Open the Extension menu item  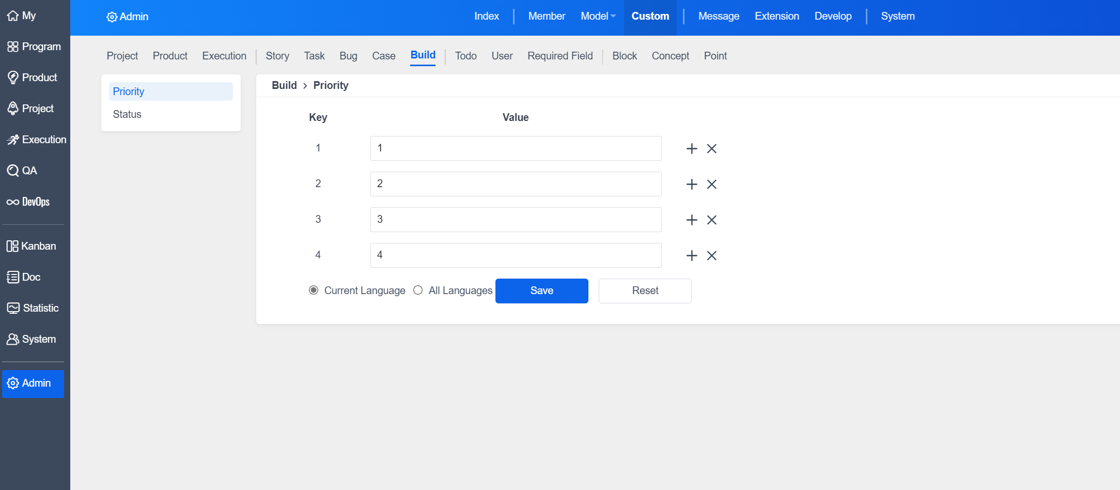pos(776,17)
